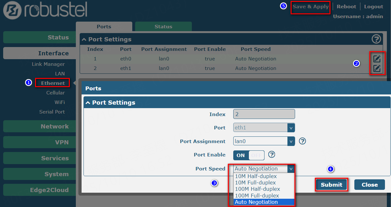Click the Index input field

(x=264, y=114)
